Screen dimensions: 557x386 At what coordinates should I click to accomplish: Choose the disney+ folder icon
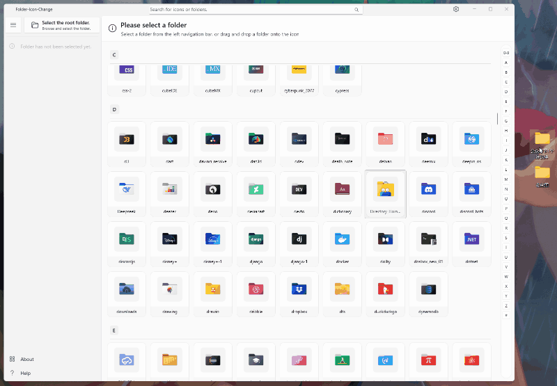point(170,244)
